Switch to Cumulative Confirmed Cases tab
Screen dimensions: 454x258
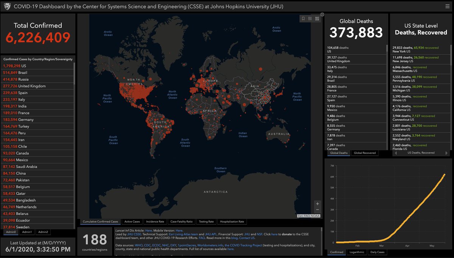100,222
